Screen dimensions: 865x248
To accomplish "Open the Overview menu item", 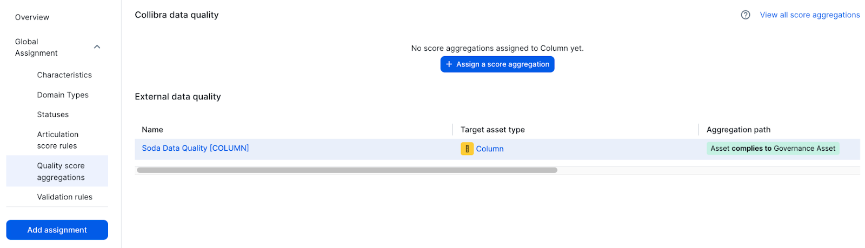I will coord(32,17).
